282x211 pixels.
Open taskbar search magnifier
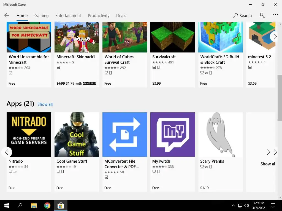[x=20, y=206]
